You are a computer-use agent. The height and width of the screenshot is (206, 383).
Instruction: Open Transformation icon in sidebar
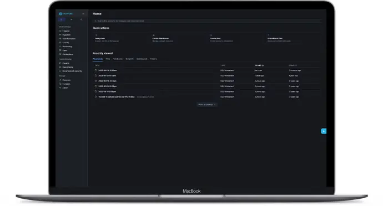(x=60, y=39)
